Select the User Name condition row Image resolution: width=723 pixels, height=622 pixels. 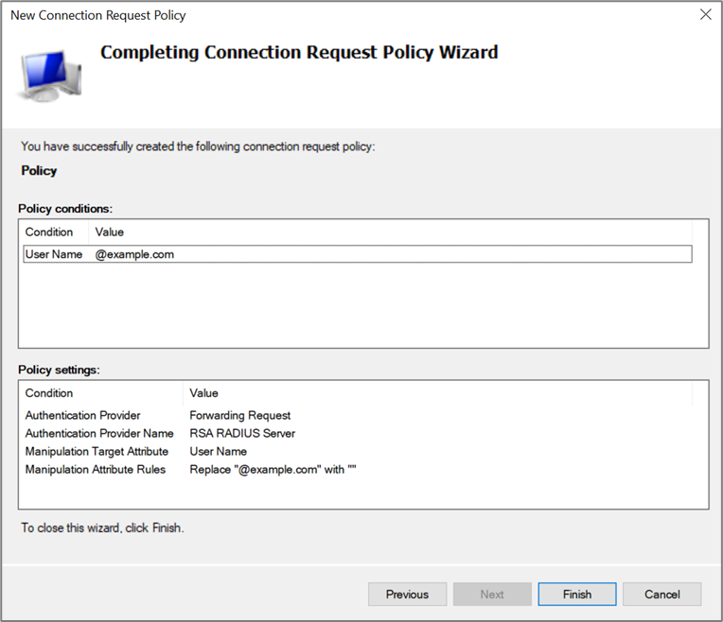coord(53,254)
